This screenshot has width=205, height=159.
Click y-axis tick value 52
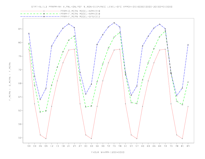(20, 138)
